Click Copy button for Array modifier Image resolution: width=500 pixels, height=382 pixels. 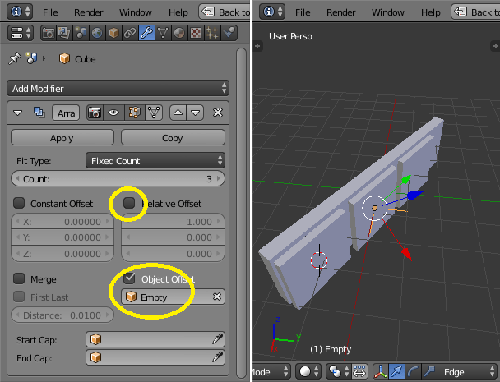[173, 138]
